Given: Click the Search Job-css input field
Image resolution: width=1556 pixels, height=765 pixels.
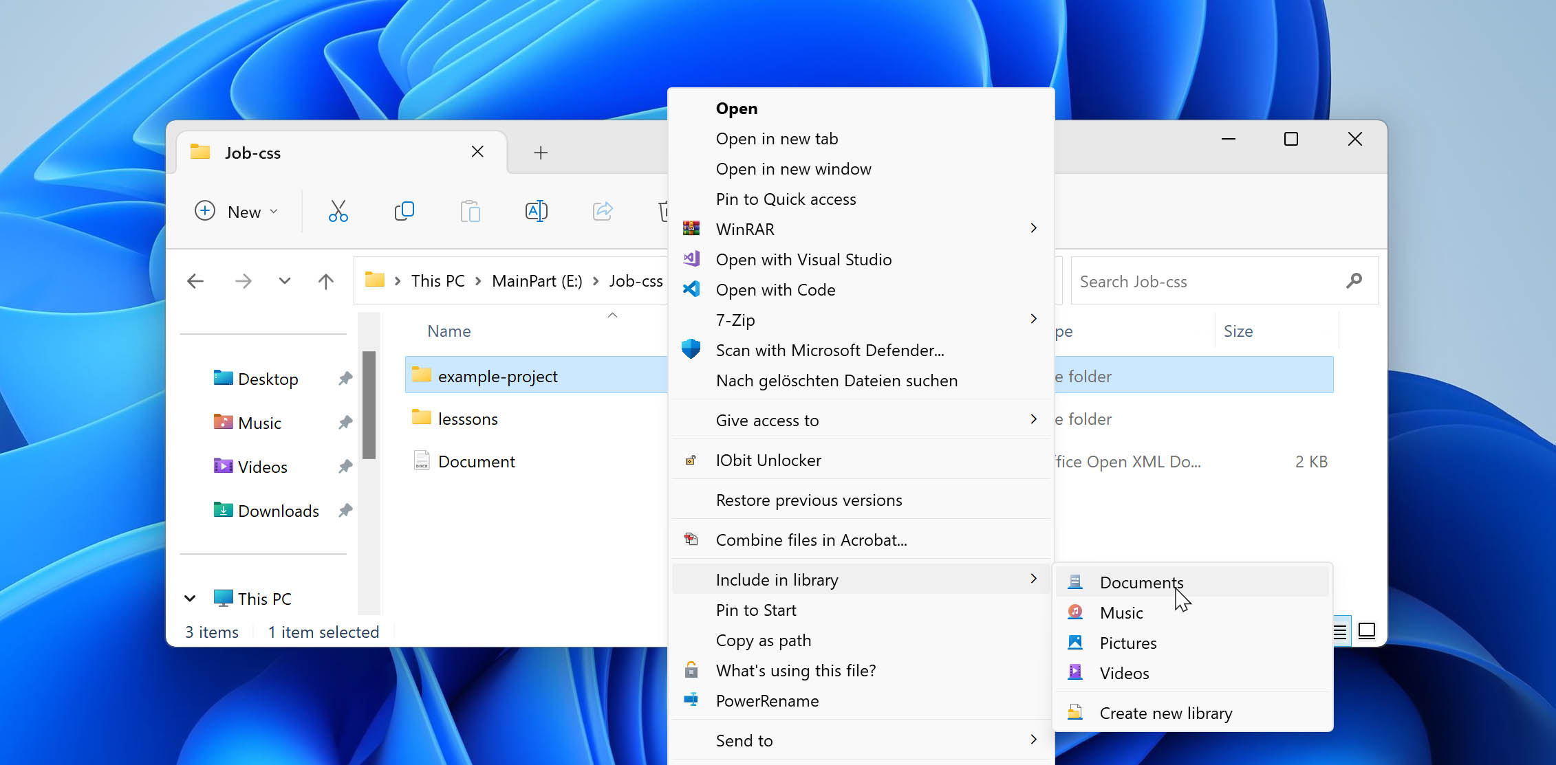Looking at the screenshot, I should (1206, 281).
